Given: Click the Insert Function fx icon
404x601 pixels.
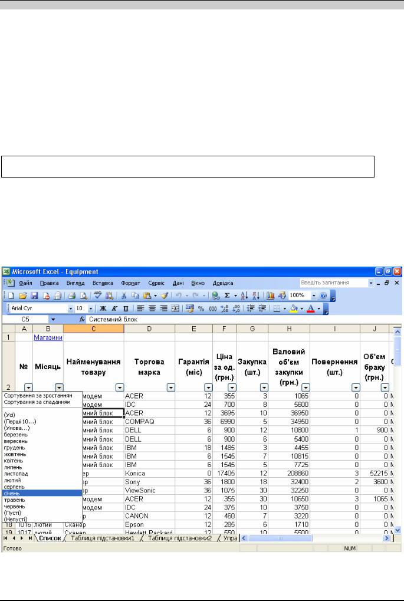Looking at the screenshot, I should (81, 319).
